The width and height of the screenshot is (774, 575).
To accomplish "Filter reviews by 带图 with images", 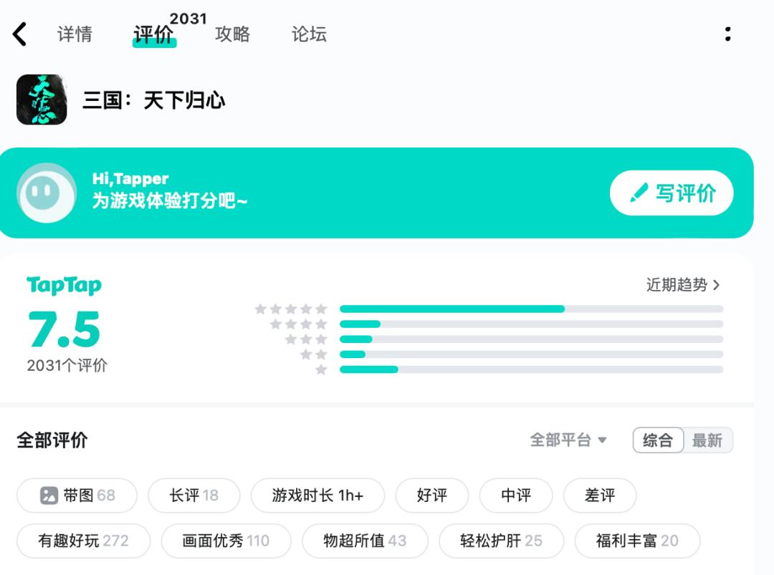I will coord(77,496).
